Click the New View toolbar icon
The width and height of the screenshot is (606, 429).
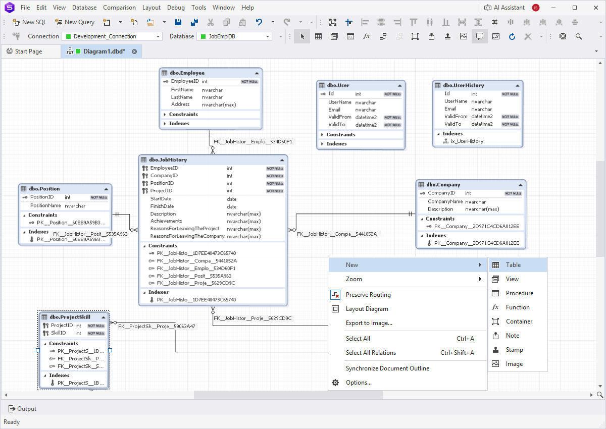pyautogui.click(x=334, y=36)
